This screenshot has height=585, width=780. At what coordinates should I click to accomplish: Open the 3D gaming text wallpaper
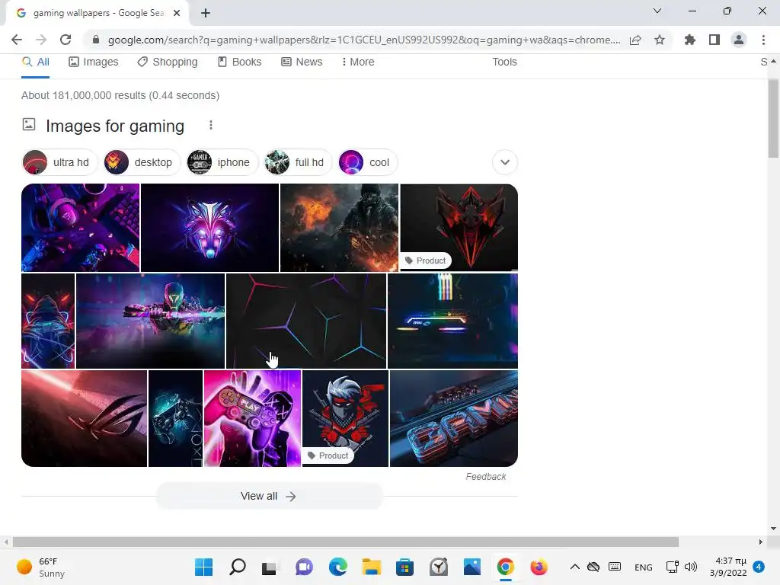[x=454, y=418]
